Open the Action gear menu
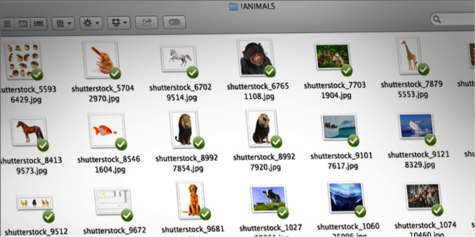This screenshot has width=475, height=237. (x=91, y=23)
